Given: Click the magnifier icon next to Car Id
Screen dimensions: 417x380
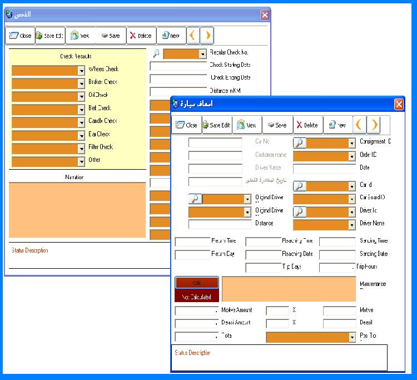Looking at the screenshot, I should tap(300, 186).
